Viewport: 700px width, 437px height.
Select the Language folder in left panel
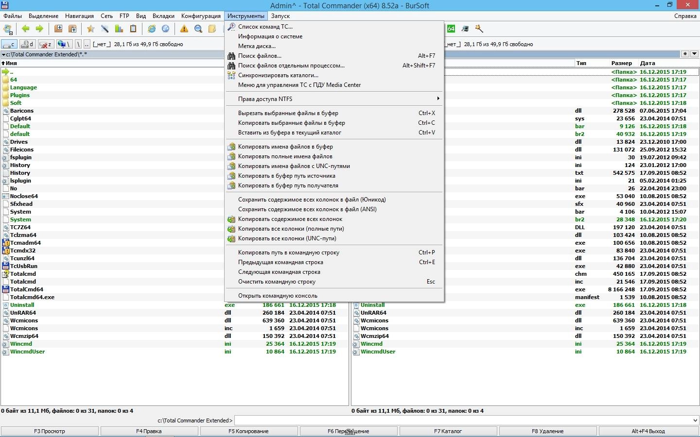pyautogui.click(x=23, y=87)
